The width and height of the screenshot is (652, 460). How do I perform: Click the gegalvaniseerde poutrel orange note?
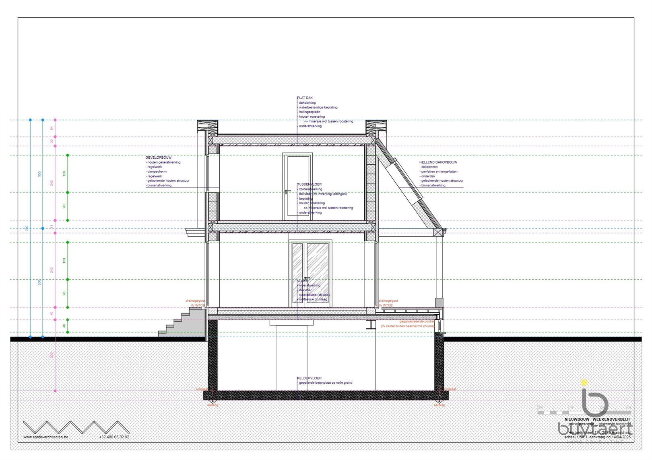coord(417,321)
